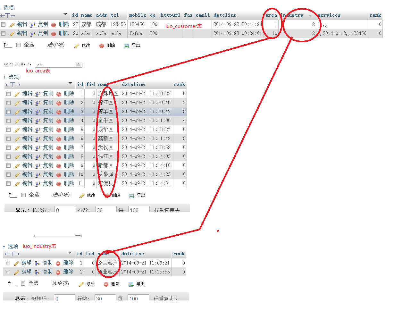Tick checkbox for customer row 27

[x=3, y=25]
